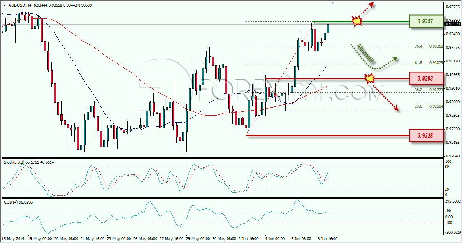Click the 26 May 08:00 time label
This screenshot has width=462, height=243.
tap(145, 238)
